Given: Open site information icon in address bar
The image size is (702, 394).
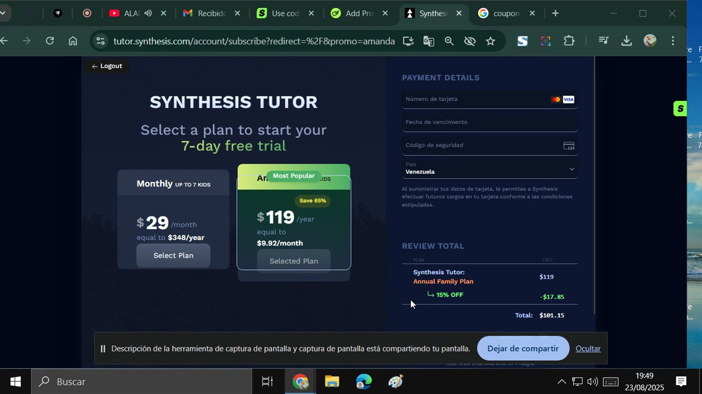Looking at the screenshot, I should tap(100, 41).
